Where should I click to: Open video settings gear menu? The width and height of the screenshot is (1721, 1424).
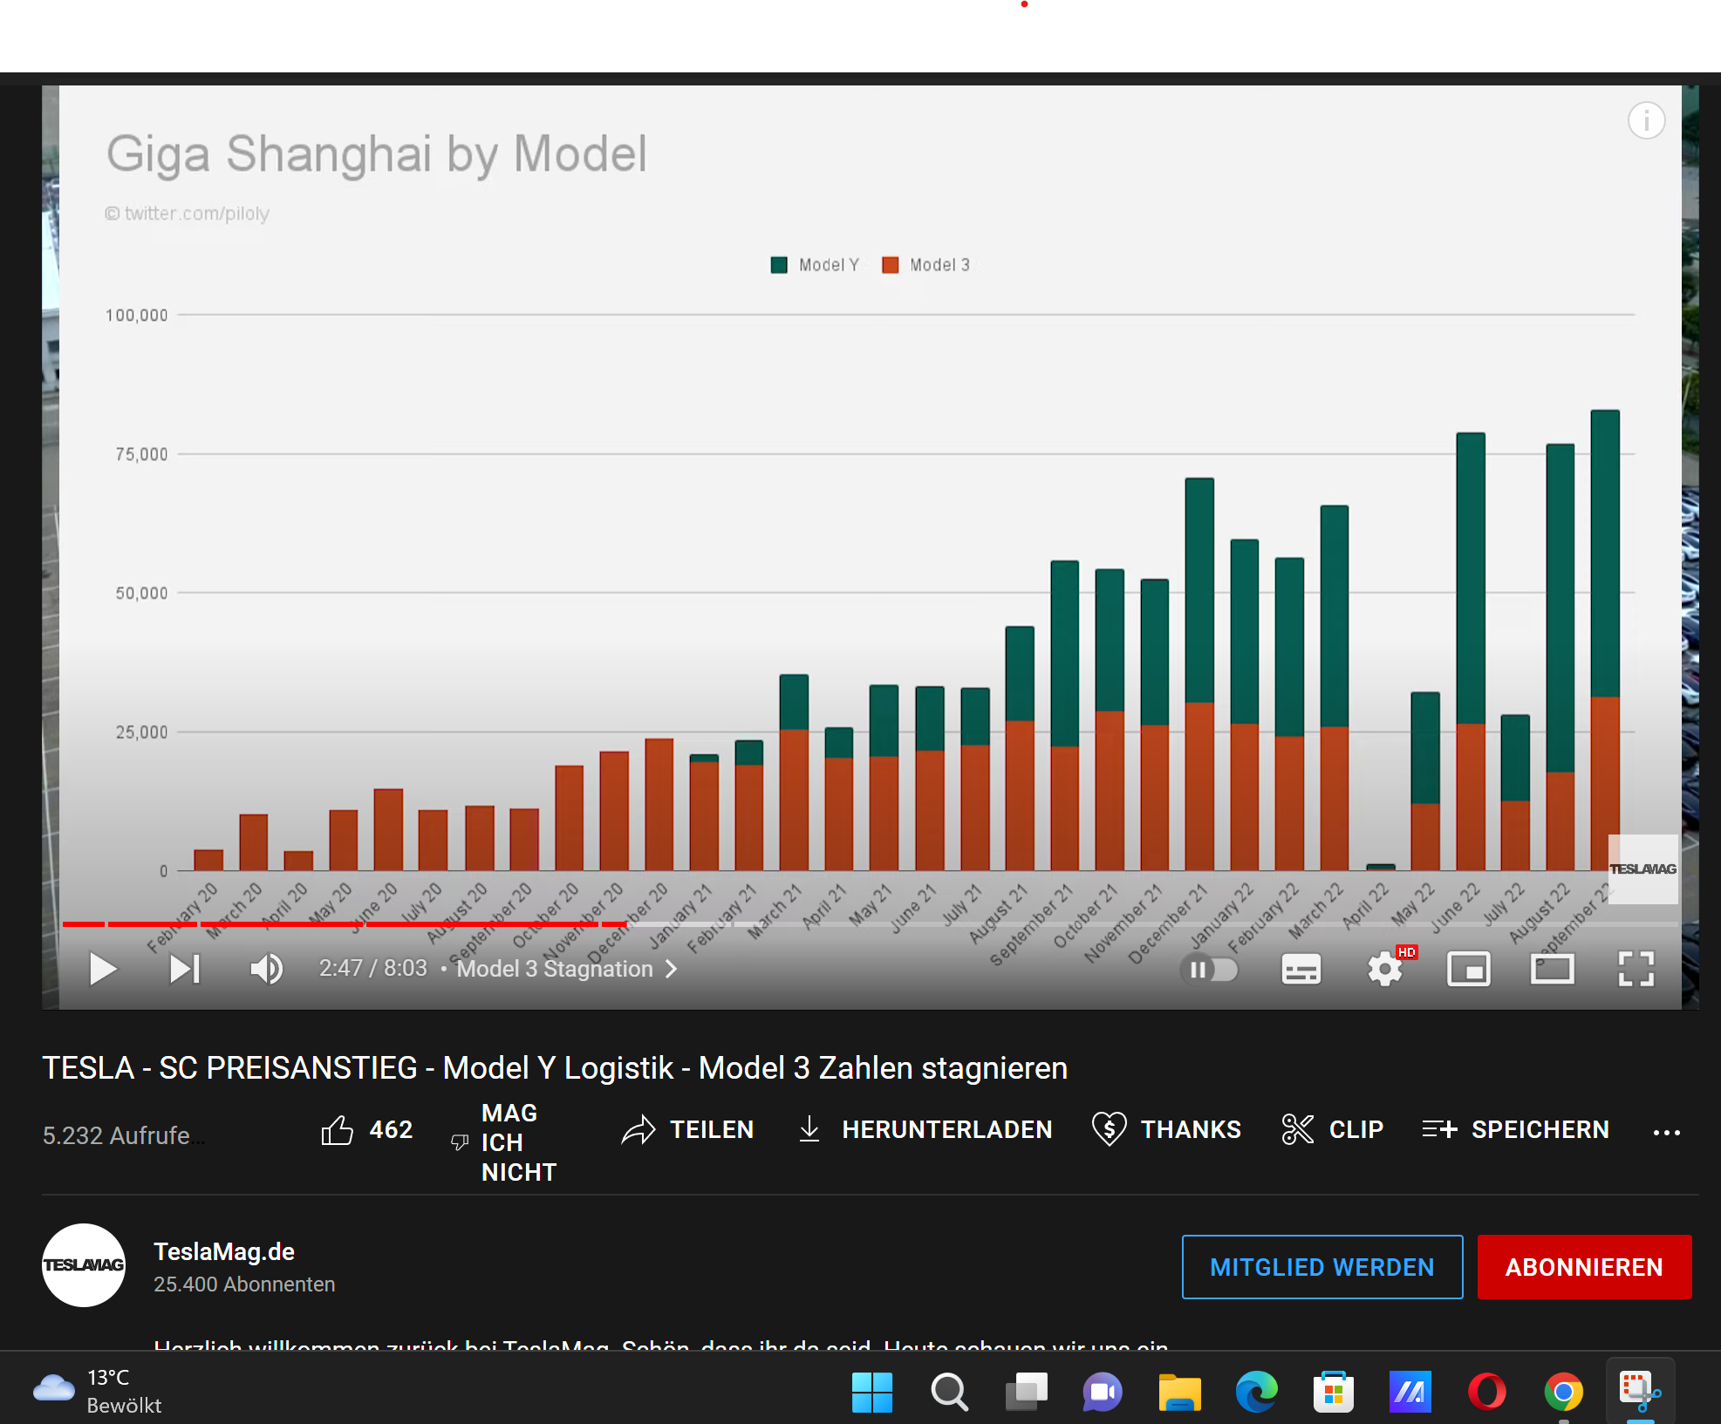click(x=1384, y=969)
